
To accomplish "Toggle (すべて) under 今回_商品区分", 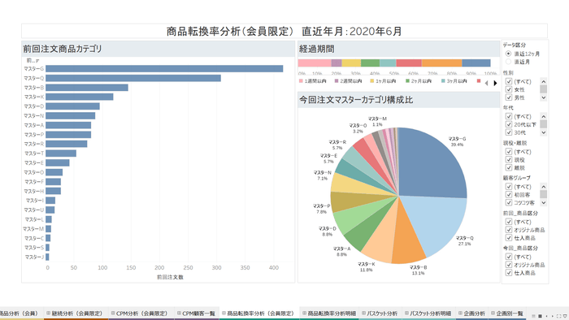I will tap(509, 257).
